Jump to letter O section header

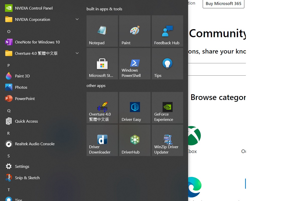[9, 32]
